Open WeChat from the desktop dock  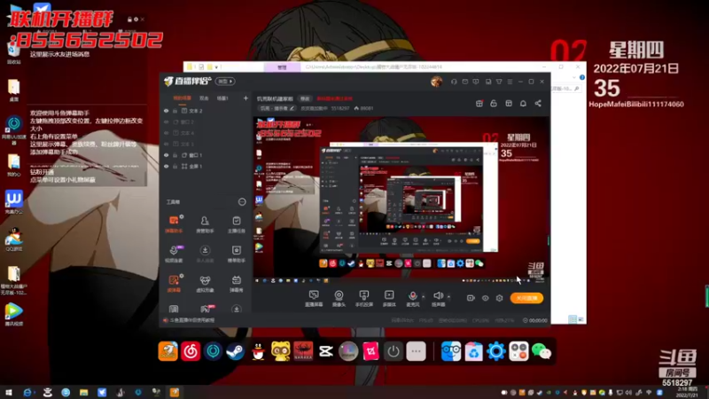541,351
